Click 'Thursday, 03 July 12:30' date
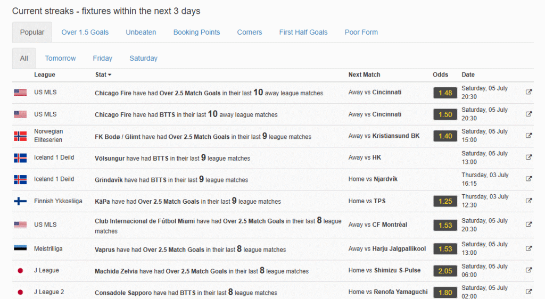The width and height of the screenshot is (545, 299). click(485, 201)
